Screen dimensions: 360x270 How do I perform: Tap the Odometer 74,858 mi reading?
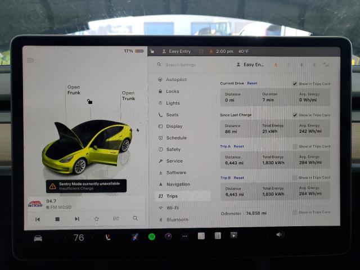tap(244, 213)
